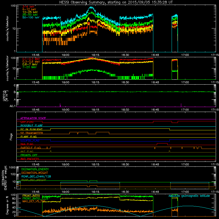The width and height of the screenshot is (219, 219).
Task: Click the SAA_FLAG label
Action: pos(27,144)
